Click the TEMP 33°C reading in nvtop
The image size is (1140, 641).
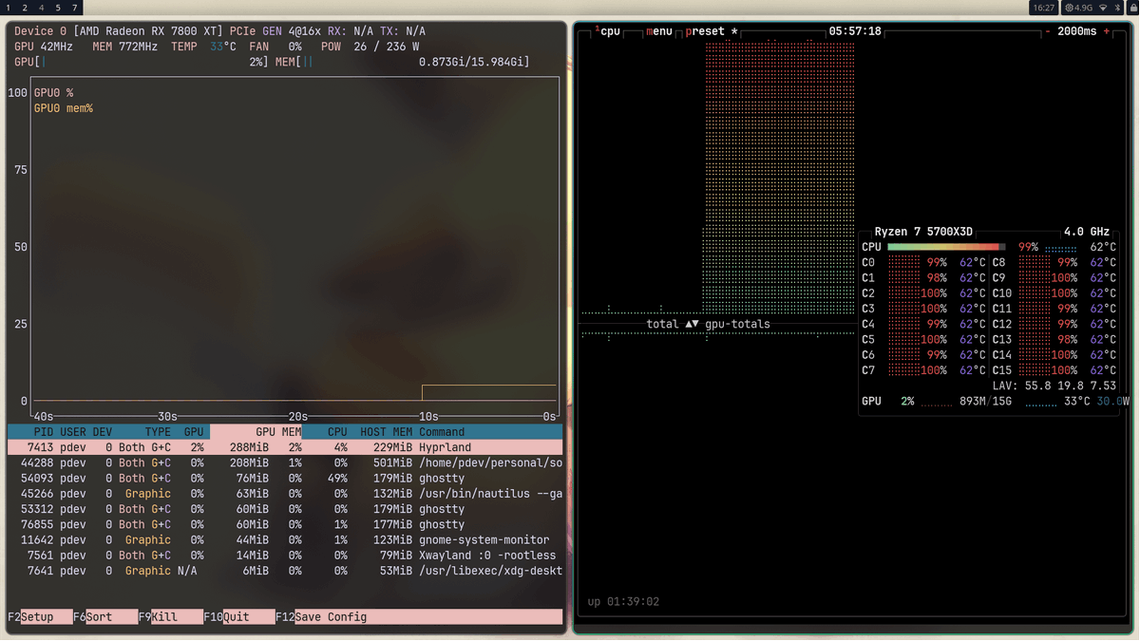pos(204,47)
